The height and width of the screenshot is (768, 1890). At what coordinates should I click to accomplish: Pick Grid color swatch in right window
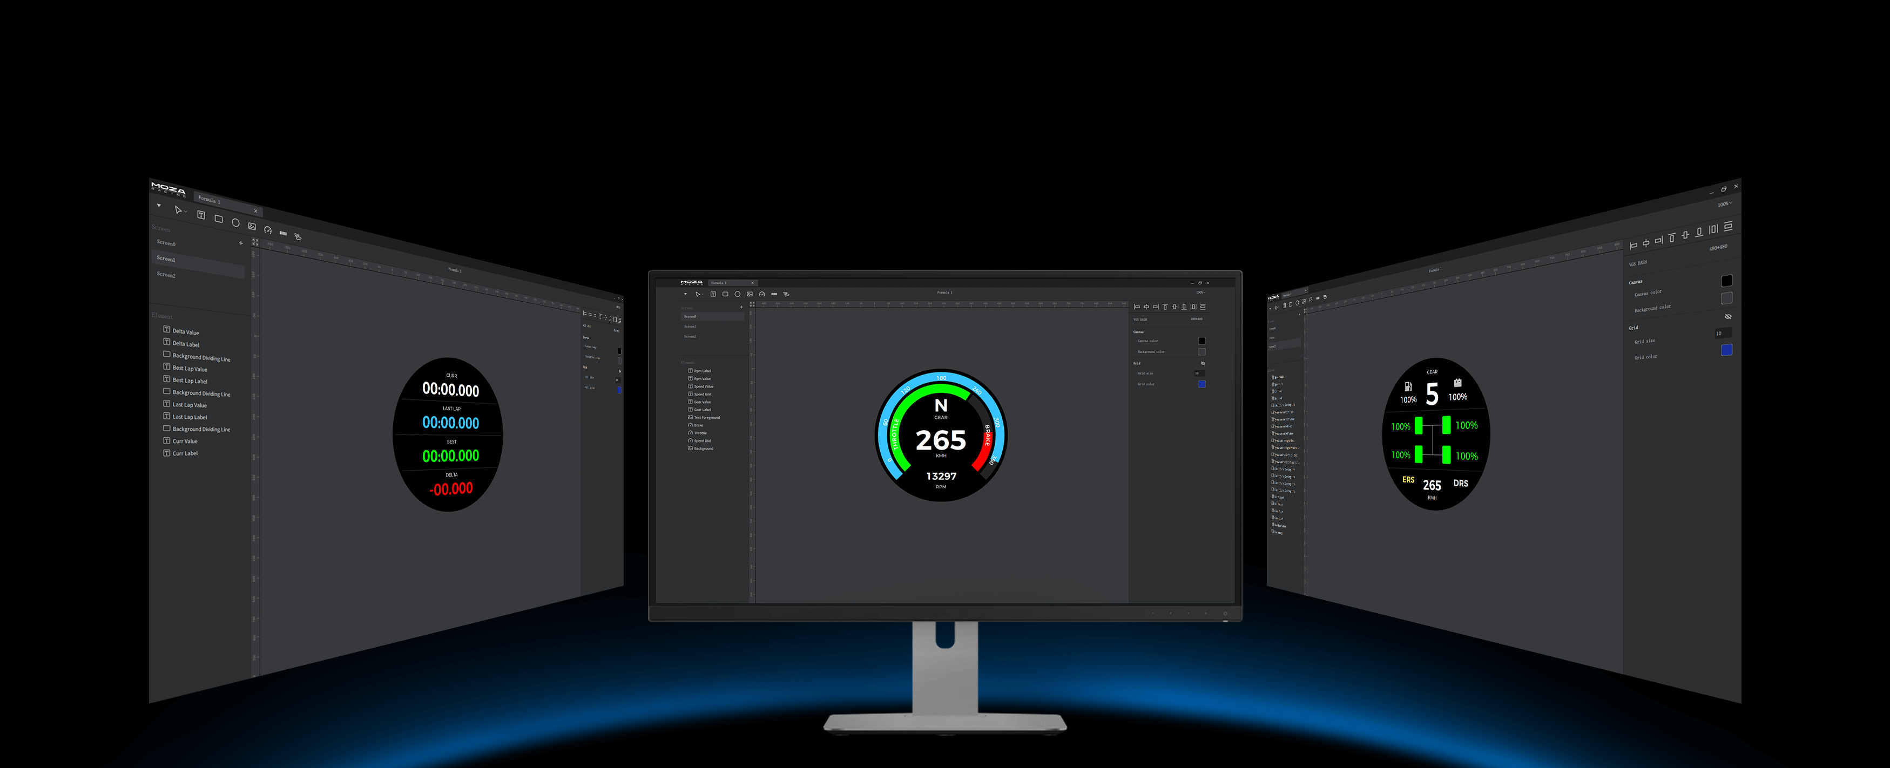point(1726,350)
